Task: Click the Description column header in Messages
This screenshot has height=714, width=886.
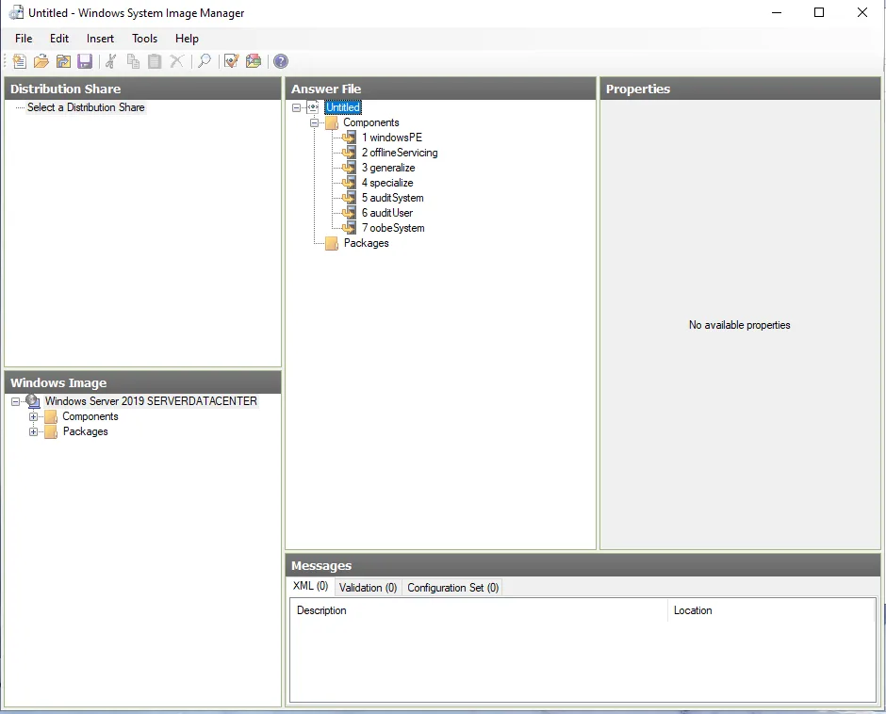Action: click(x=479, y=610)
